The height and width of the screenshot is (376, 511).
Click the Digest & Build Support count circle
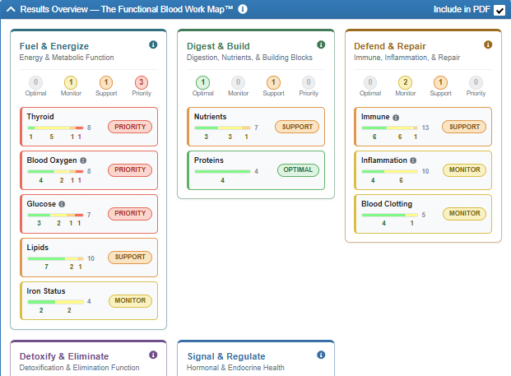pos(273,82)
